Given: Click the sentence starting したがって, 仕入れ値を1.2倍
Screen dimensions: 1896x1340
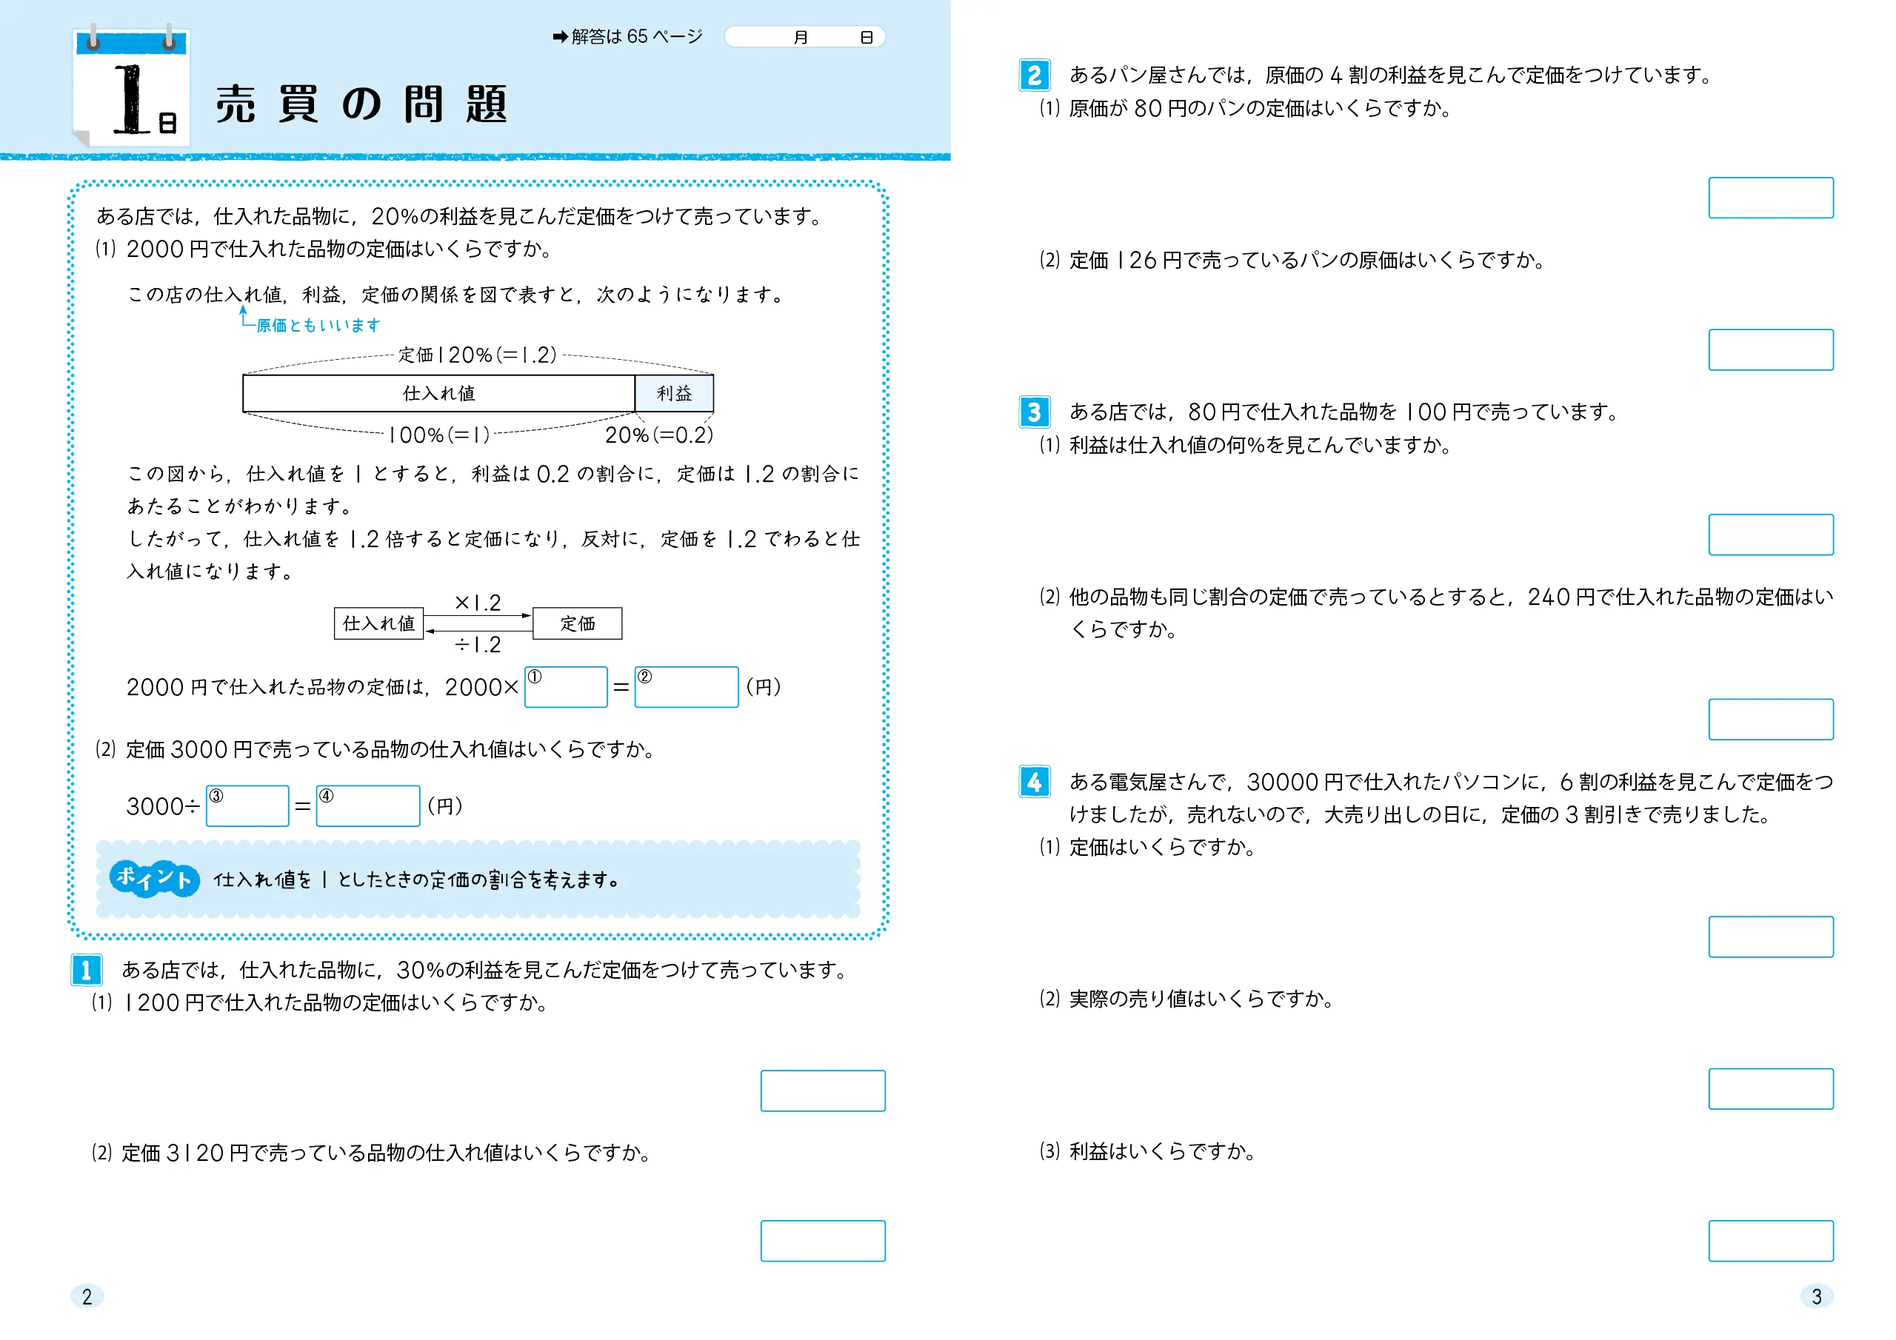Looking at the screenshot, I should click(493, 555).
